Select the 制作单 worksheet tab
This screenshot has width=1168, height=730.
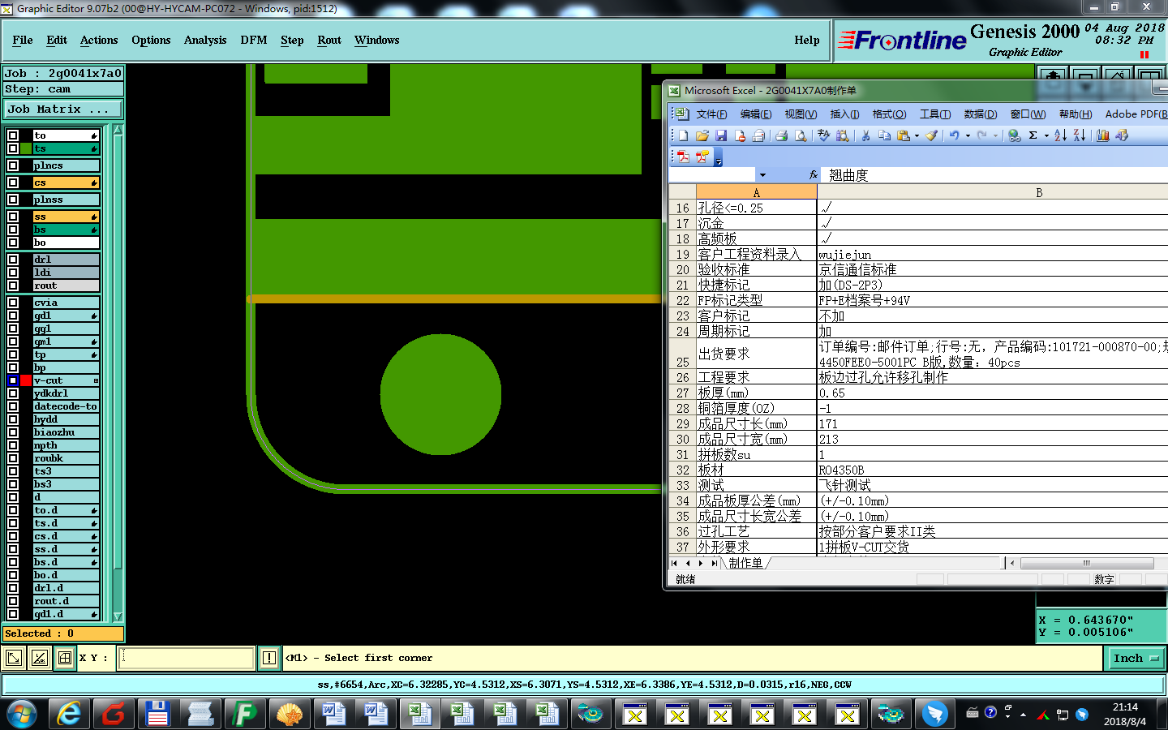(x=745, y=563)
